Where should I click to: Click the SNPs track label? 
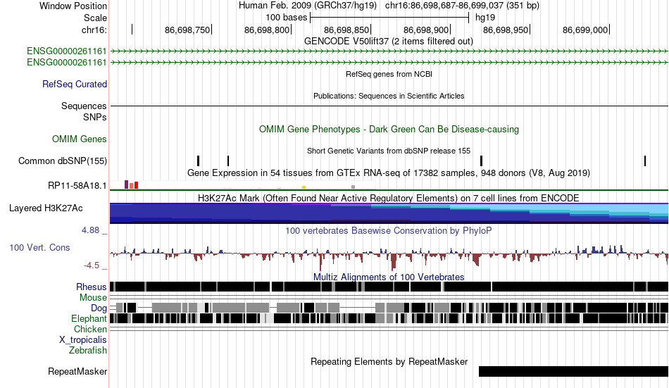(x=95, y=117)
